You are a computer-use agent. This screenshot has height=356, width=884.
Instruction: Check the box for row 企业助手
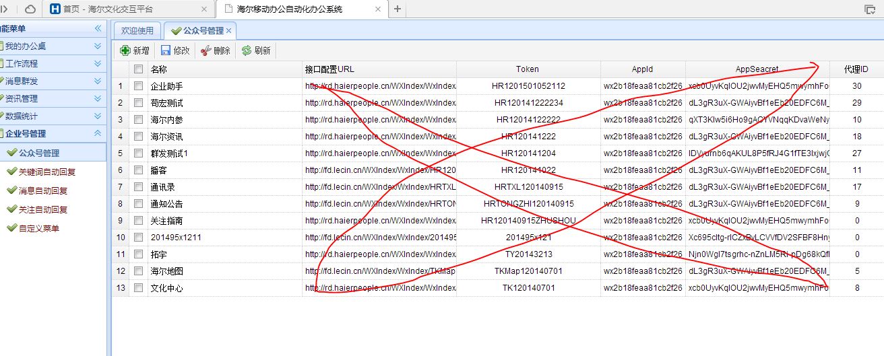point(138,86)
